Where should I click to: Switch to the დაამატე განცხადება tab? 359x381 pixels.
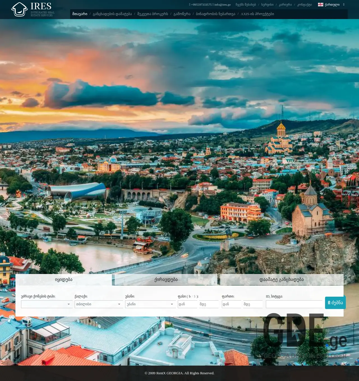pyautogui.click(x=282, y=279)
